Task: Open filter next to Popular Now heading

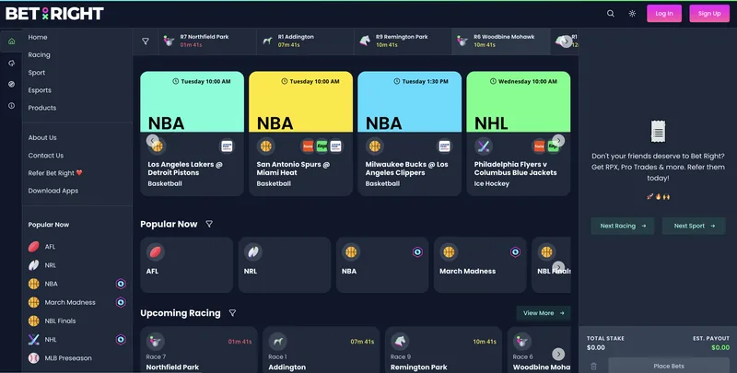Action: [209, 224]
